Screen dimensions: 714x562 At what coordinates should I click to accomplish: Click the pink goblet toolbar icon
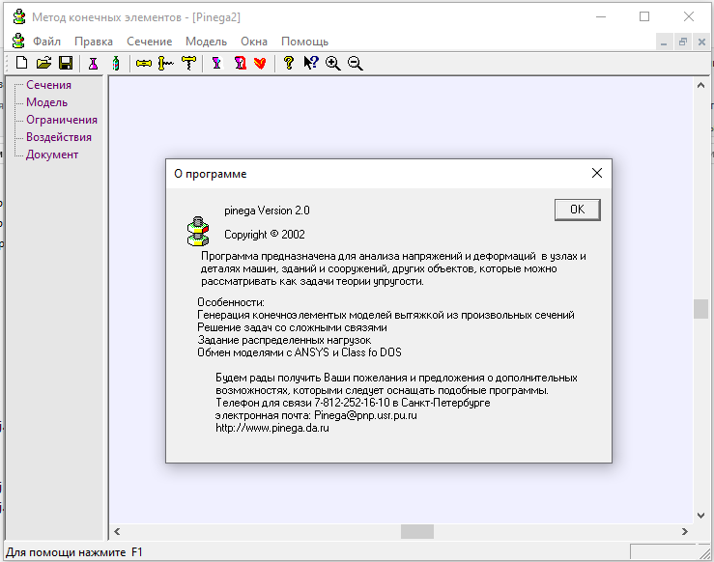coord(216,63)
